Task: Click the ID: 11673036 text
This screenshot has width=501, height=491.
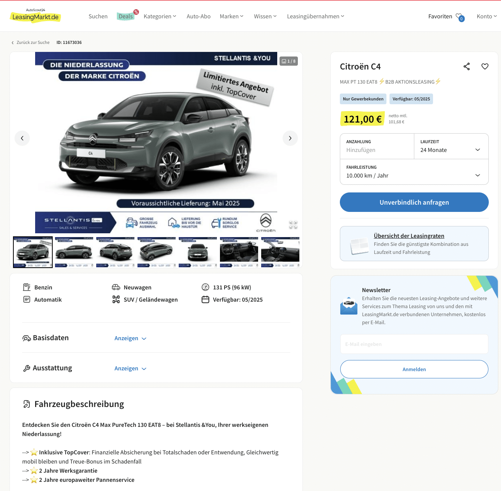Action: [x=69, y=42]
